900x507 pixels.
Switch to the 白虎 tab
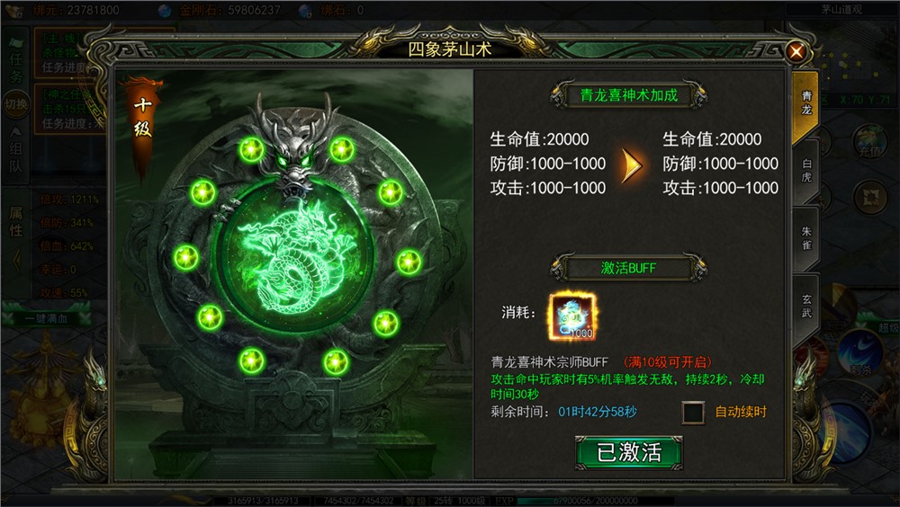pyautogui.click(x=806, y=171)
